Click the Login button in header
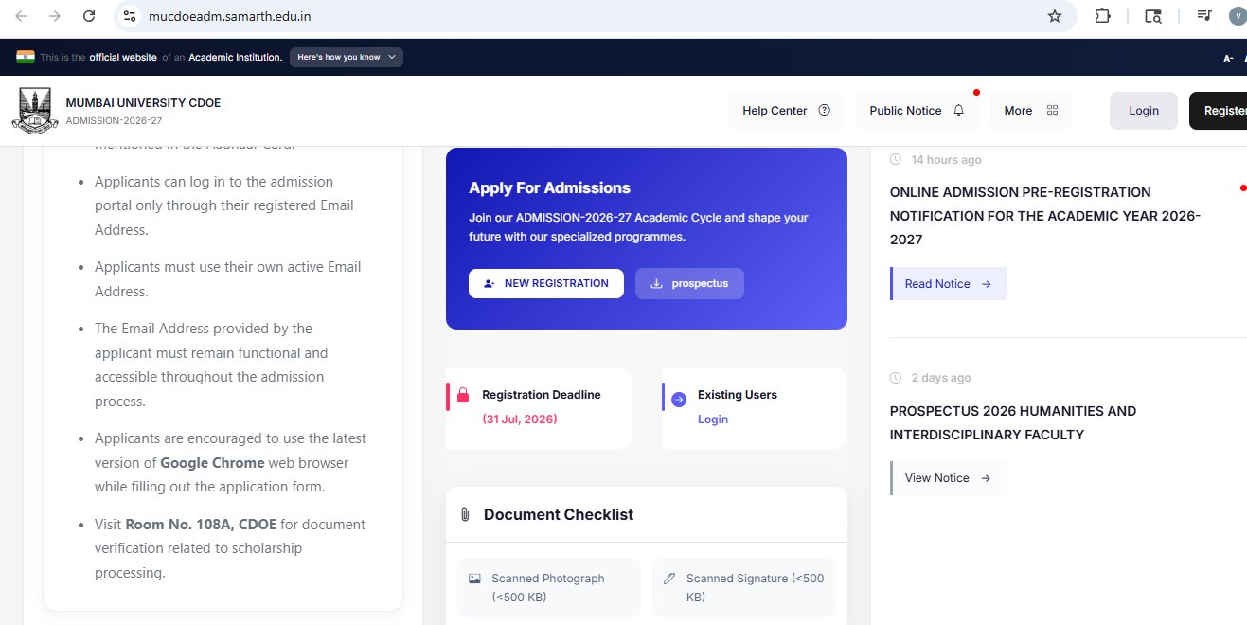This screenshot has height=625, width=1247. click(1144, 111)
